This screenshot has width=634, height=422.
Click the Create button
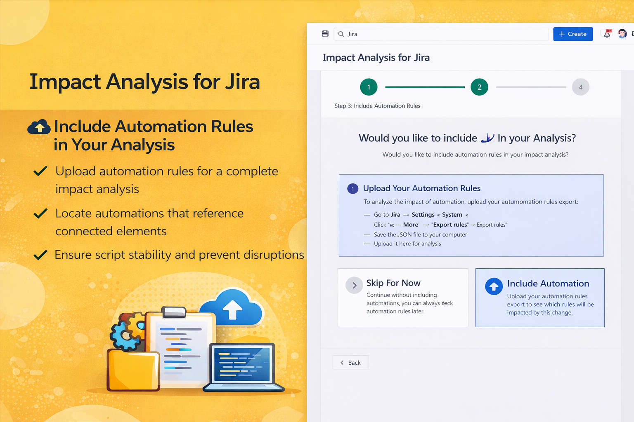tap(573, 34)
